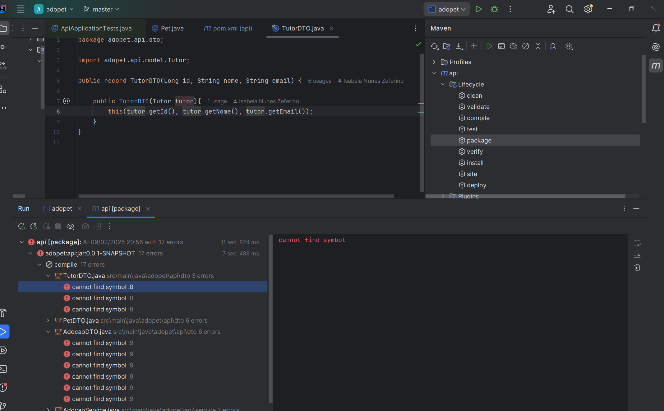
Task: Collapse all nodes in Maven tree
Action: 538,46
